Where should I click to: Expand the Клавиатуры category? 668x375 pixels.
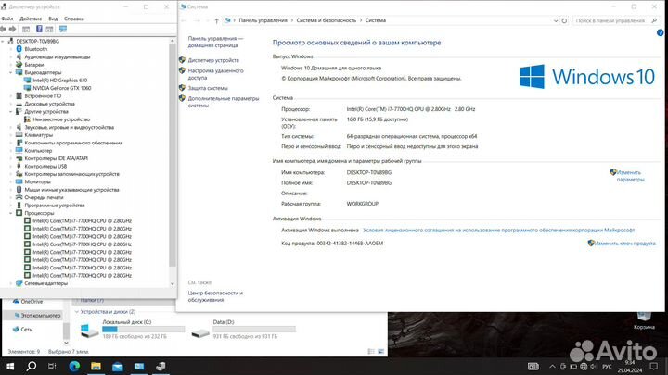tap(11, 135)
